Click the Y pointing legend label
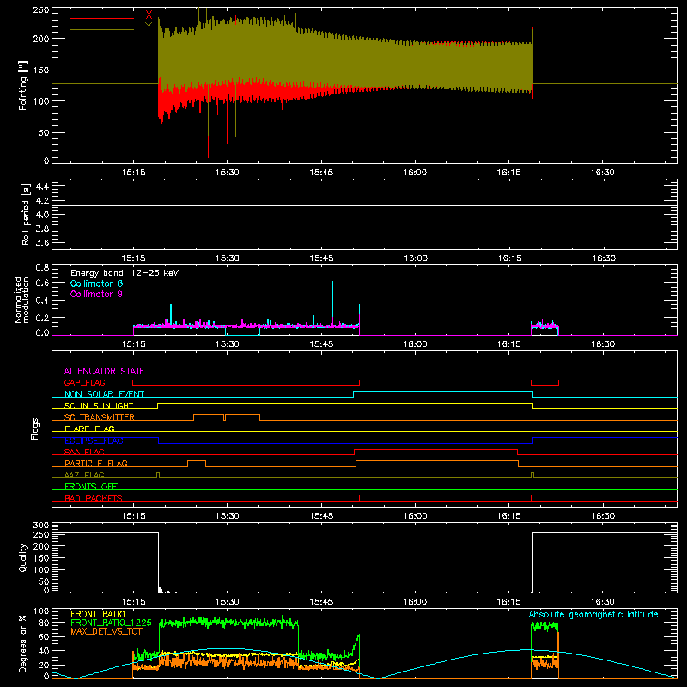Viewport: 687px width, 687px height. (149, 27)
